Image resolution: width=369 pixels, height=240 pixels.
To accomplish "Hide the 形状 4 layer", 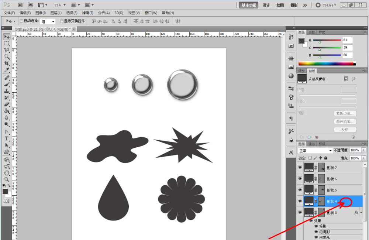I will 300,201.
